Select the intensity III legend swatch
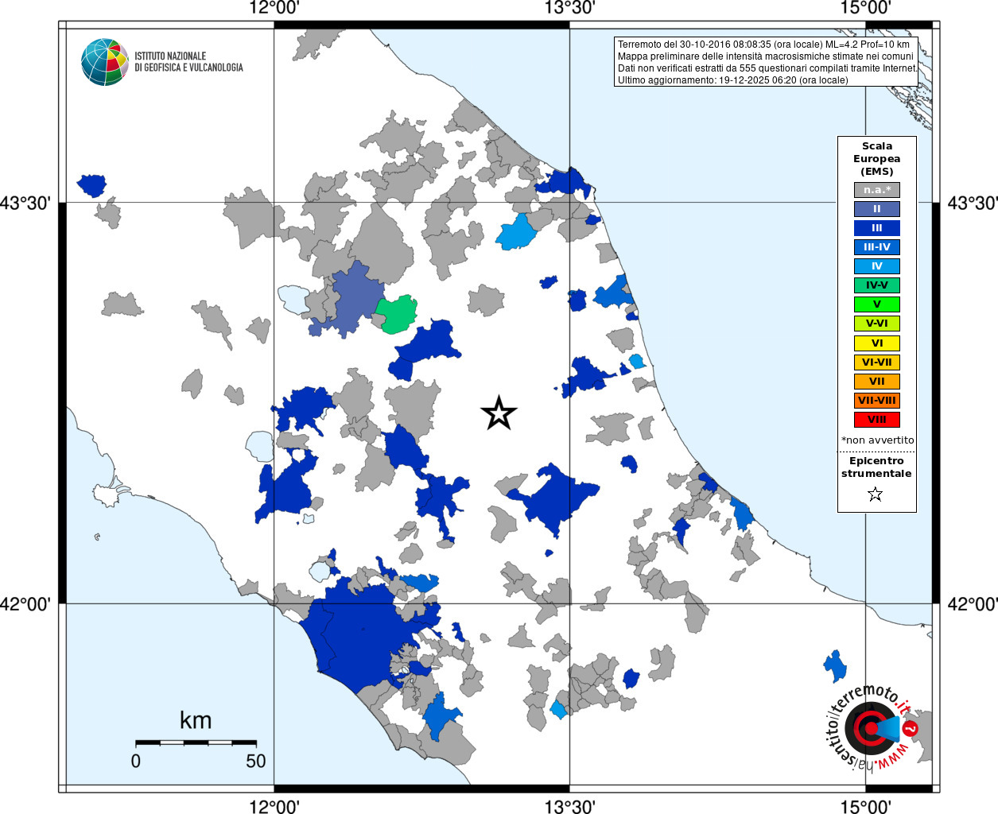The height and width of the screenshot is (814, 998). pos(877,228)
